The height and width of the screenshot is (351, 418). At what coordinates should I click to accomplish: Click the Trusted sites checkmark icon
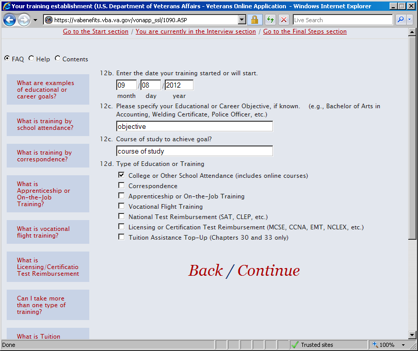295,345
